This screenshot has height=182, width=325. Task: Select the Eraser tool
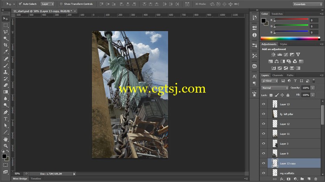(6, 85)
